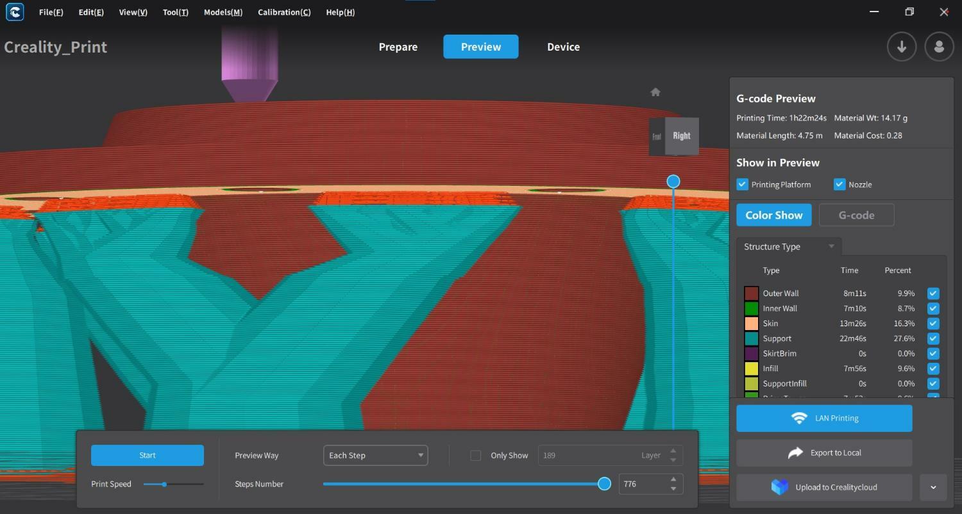
Task: Open the File menu
Action: tap(51, 12)
